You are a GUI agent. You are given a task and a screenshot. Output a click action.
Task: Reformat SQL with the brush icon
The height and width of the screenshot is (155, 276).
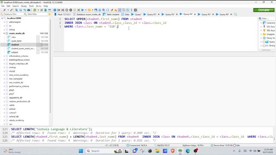112,10
